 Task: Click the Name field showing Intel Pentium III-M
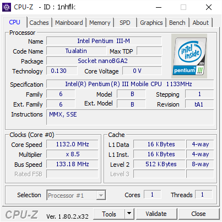(104, 41)
